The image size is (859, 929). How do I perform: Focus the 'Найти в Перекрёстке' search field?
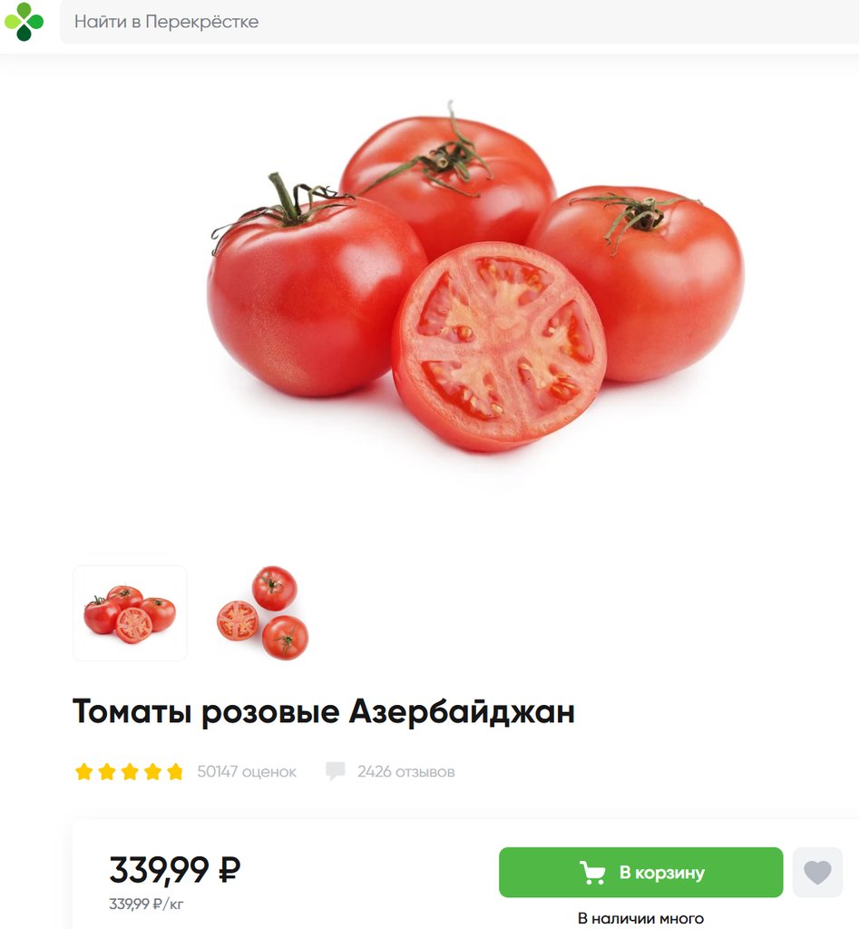459,22
